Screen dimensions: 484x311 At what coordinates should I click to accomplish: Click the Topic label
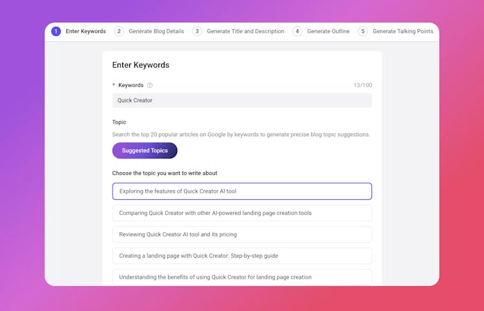[119, 122]
